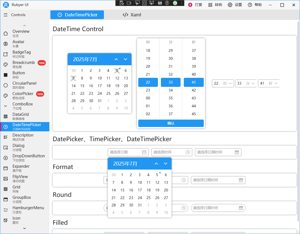Open the 分 minute dropdown showing 33
Viewport: 300px width, 234px height.
(246, 83)
